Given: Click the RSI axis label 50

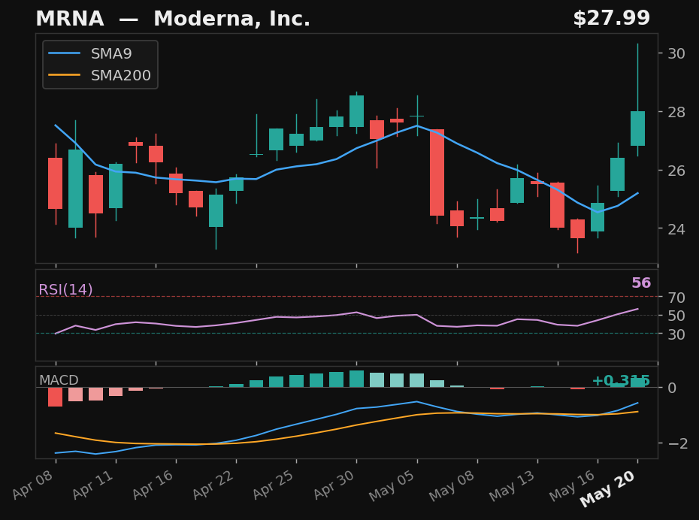Looking at the screenshot, I should coord(676,316).
